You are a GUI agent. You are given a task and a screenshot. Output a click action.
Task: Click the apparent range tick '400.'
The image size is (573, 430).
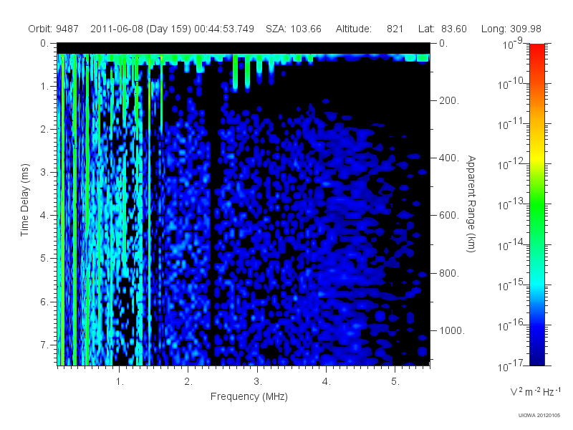[449, 158]
